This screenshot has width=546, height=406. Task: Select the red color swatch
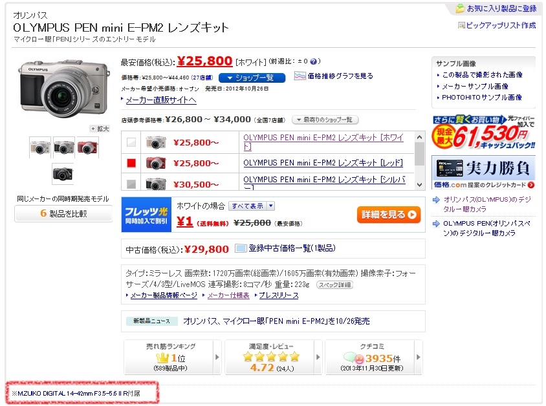click(x=131, y=163)
